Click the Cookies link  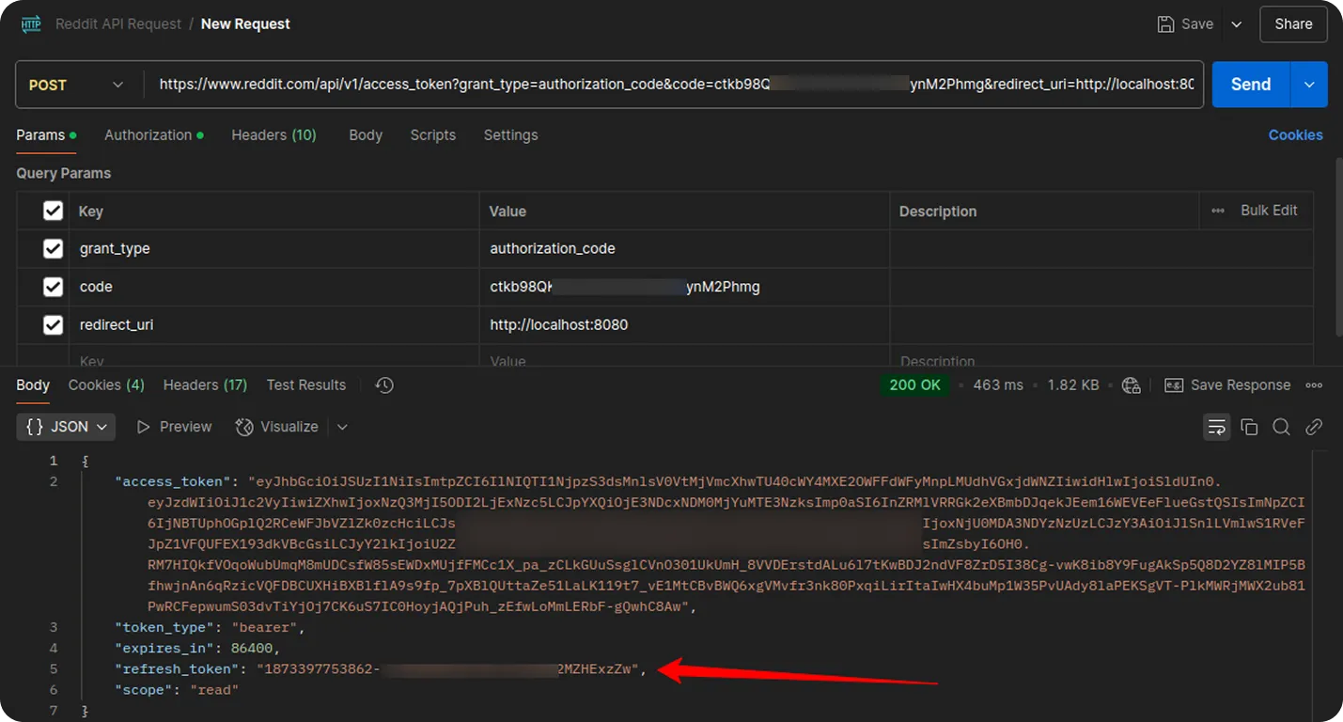click(1295, 135)
